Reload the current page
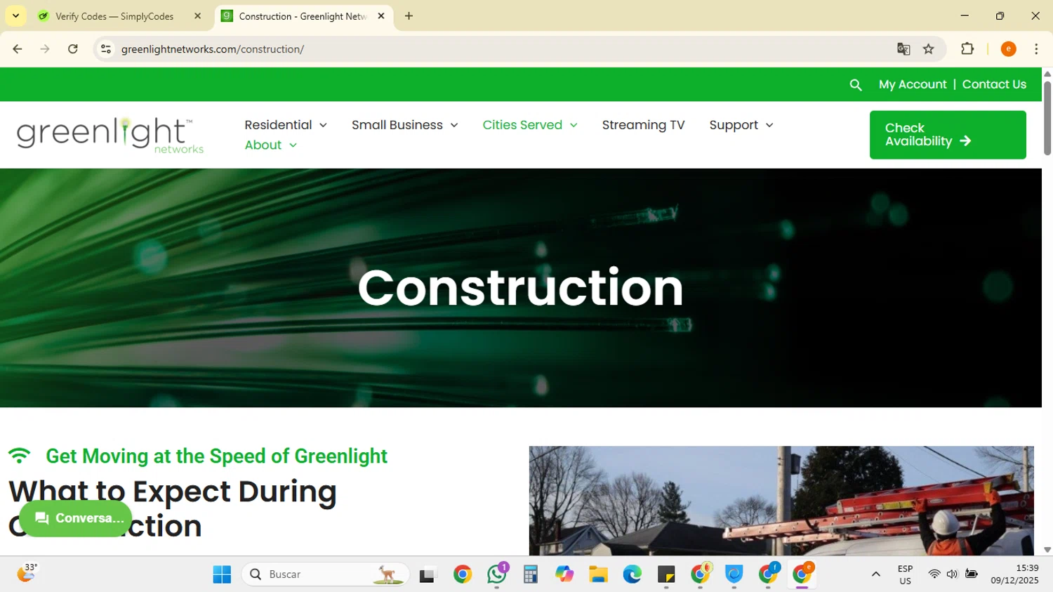Viewport: 1053px width, 592px height. [73, 49]
